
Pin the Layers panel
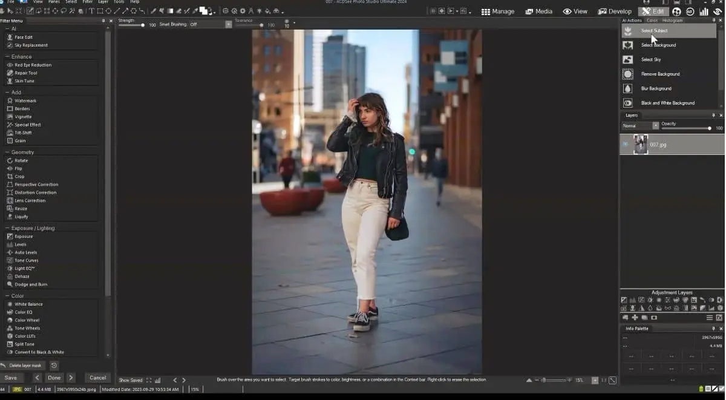(x=713, y=115)
